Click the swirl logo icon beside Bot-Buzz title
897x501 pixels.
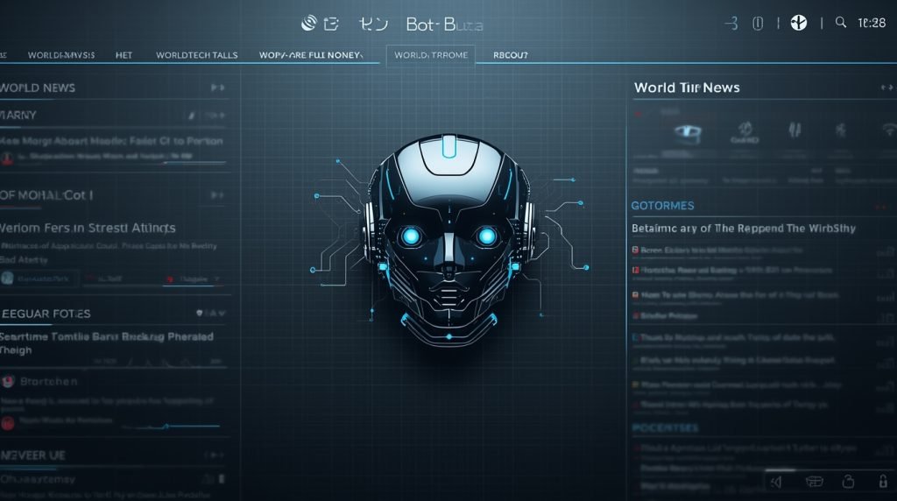click(308, 24)
